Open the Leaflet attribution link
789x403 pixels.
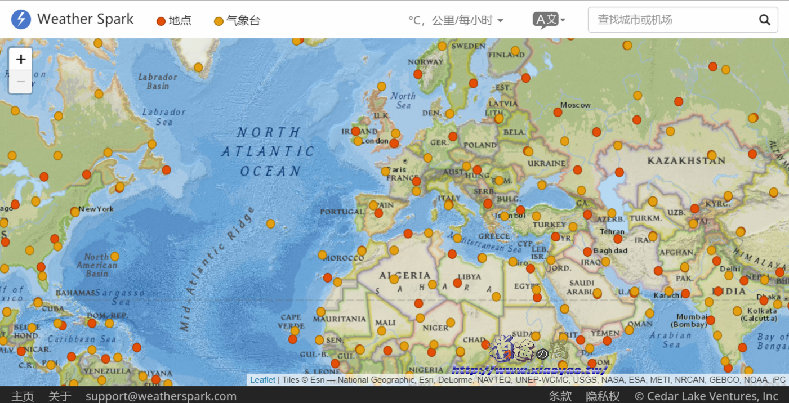click(262, 379)
